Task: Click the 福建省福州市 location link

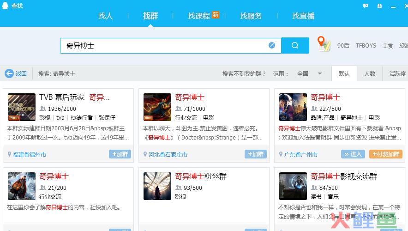Action: 30,154
